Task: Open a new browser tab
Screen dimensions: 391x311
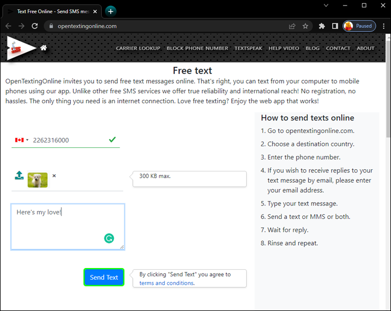Action: click(x=111, y=11)
